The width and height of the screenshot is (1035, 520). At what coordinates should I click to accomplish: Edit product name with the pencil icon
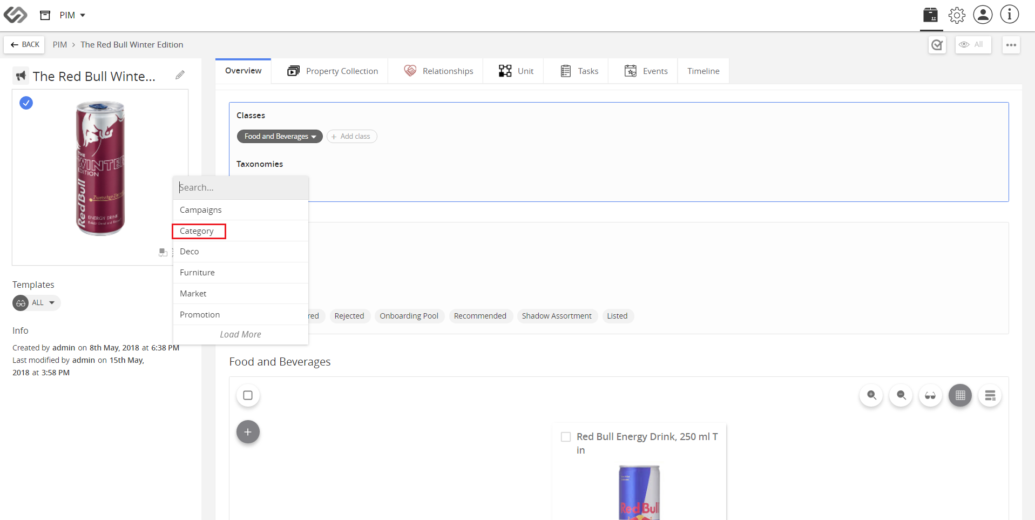click(180, 75)
